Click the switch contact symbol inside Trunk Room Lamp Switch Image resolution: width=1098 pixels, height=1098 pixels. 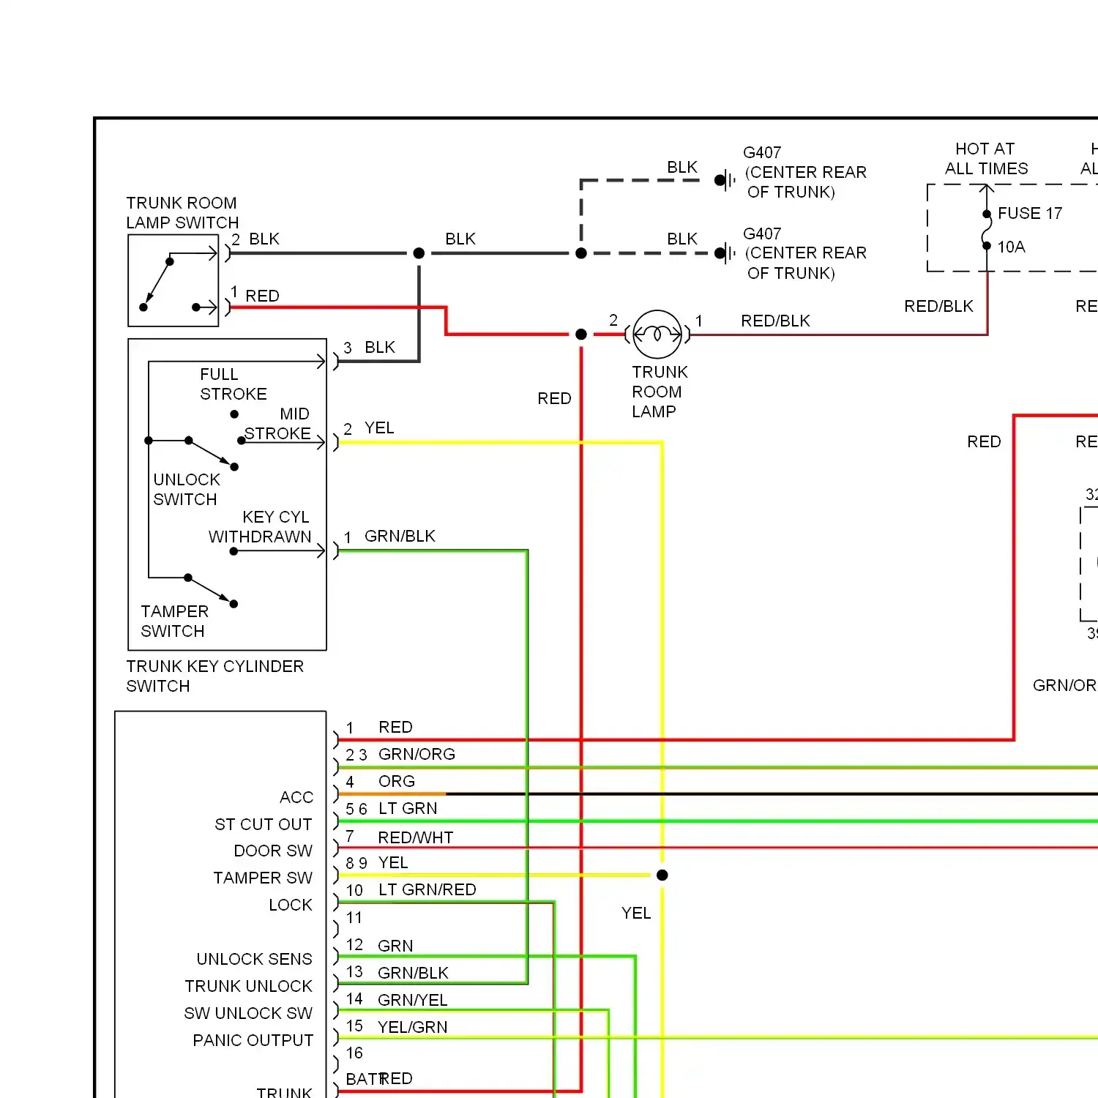click(x=179, y=281)
